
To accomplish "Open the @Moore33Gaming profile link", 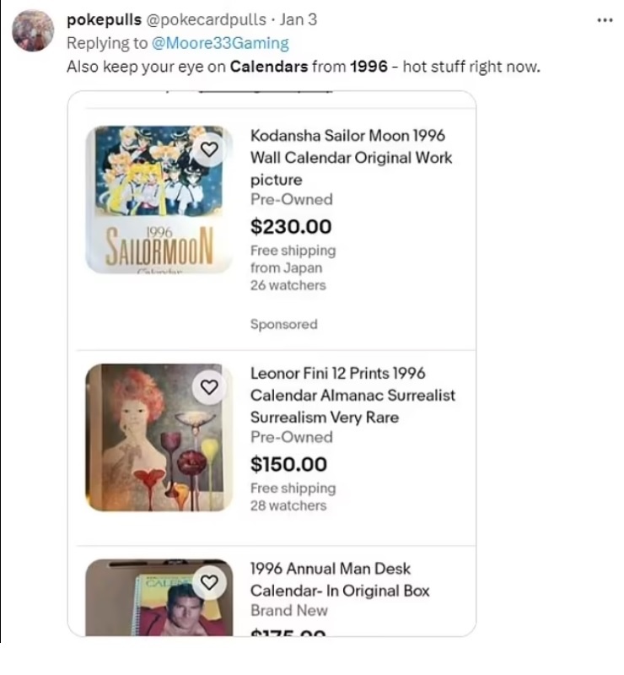I will click(221, 42).
